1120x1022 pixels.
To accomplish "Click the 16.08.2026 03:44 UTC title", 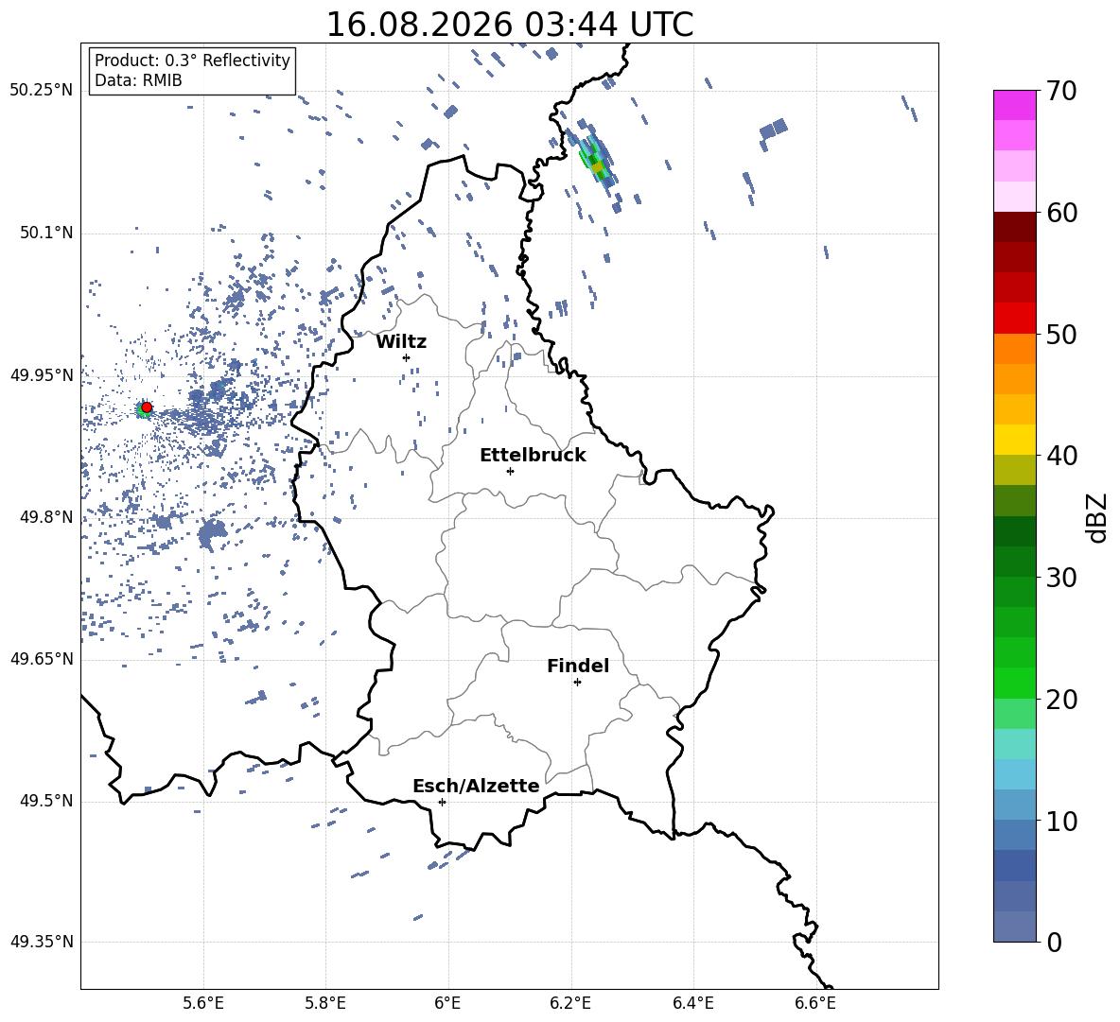I will [509, 25].
